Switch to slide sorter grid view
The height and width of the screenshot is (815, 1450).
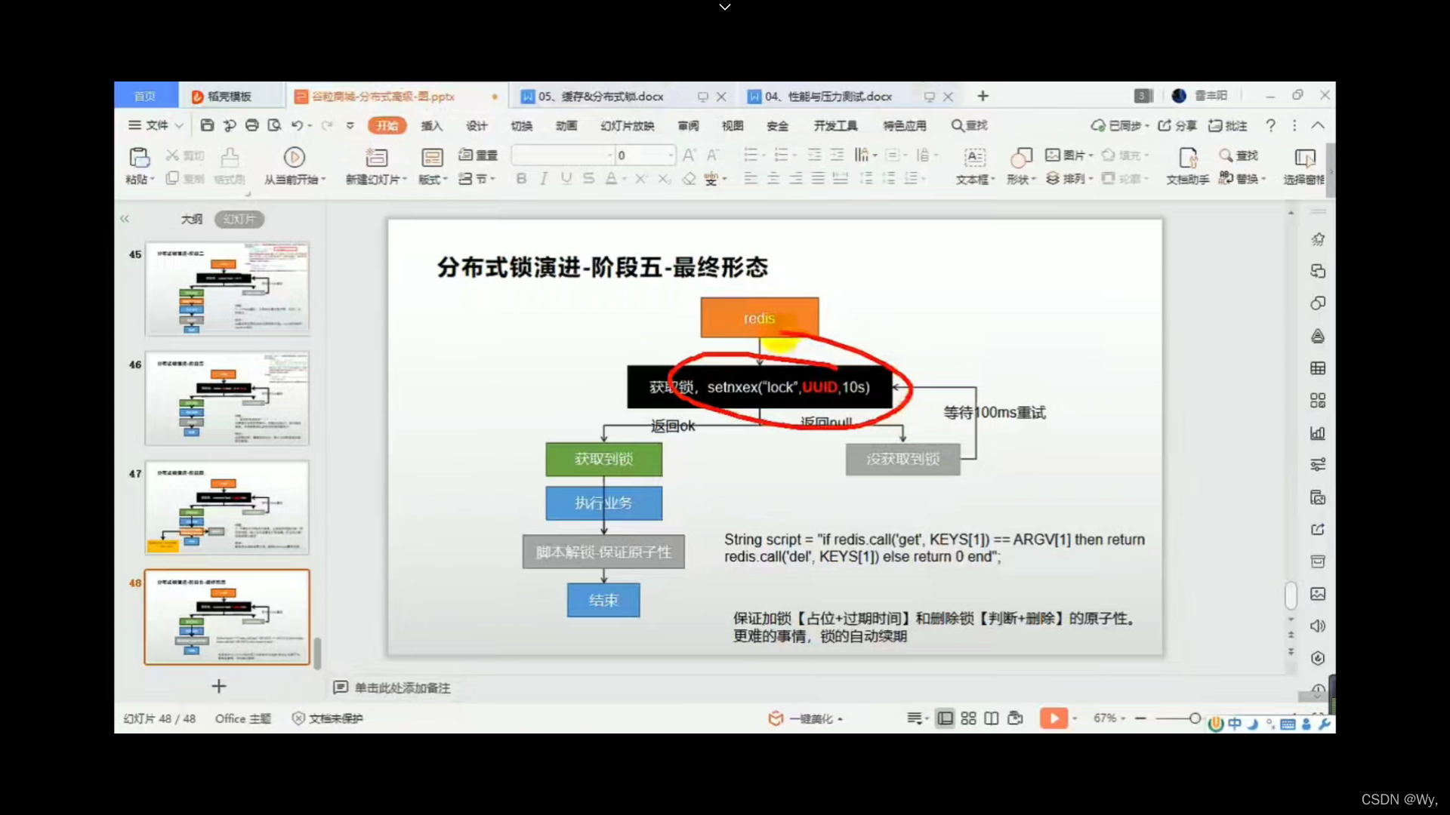(968, 718)
